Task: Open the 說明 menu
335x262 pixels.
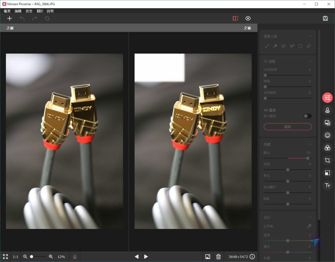Action: [x=50, y=11]
